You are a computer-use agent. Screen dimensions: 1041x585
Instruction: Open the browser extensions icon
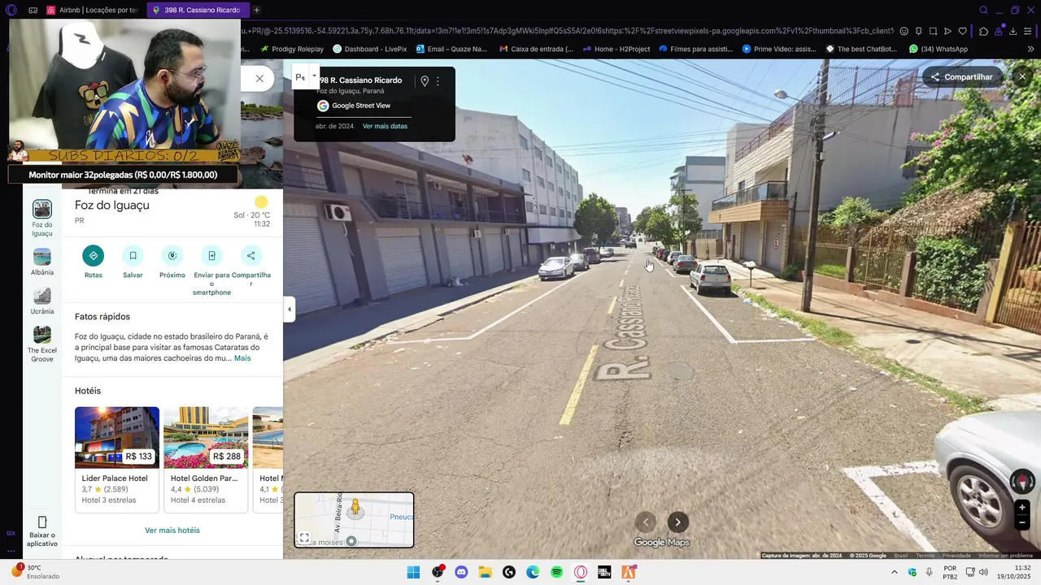pyautogui.click(x=983, y=31)
